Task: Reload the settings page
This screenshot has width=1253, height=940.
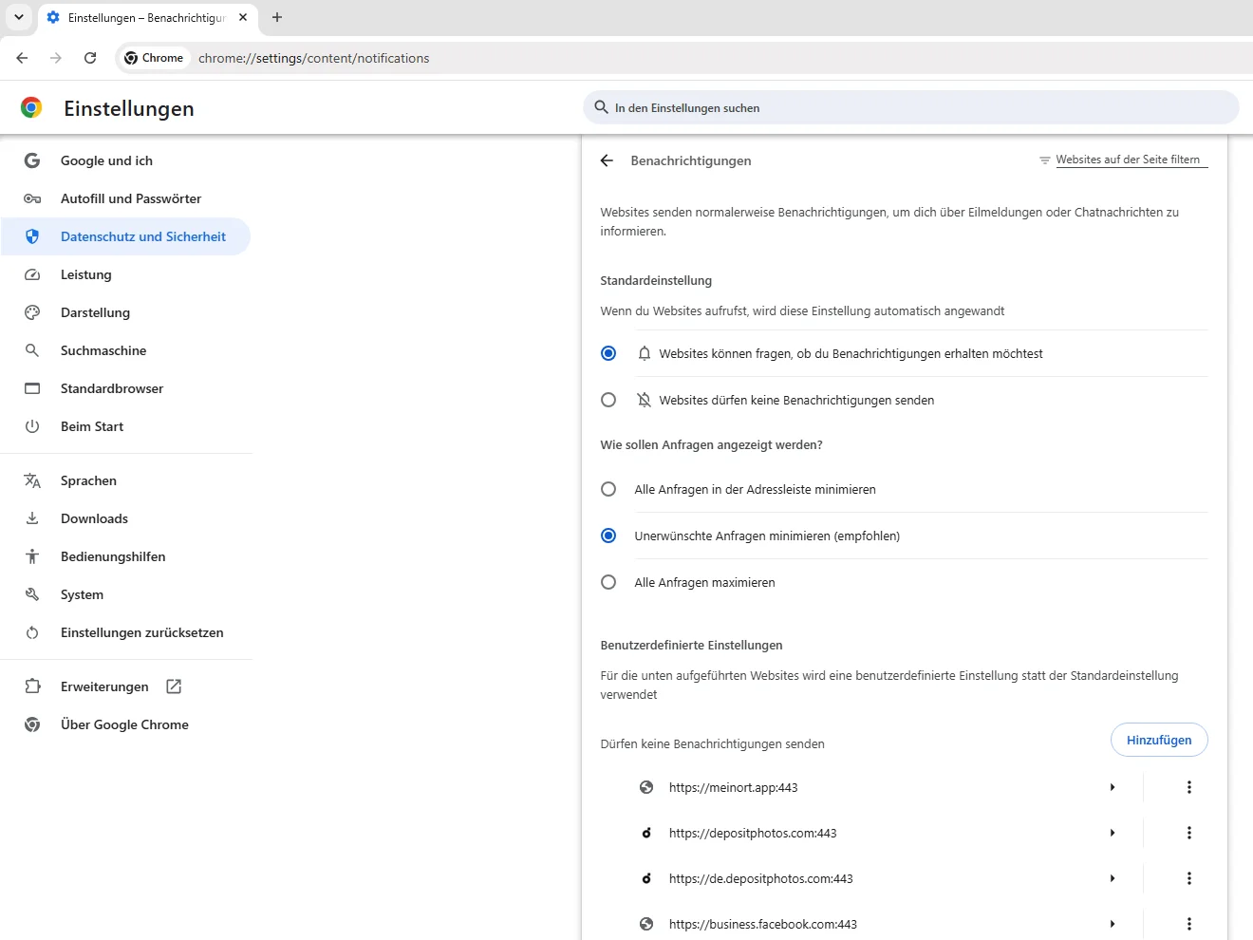Action: coord(90,58)
